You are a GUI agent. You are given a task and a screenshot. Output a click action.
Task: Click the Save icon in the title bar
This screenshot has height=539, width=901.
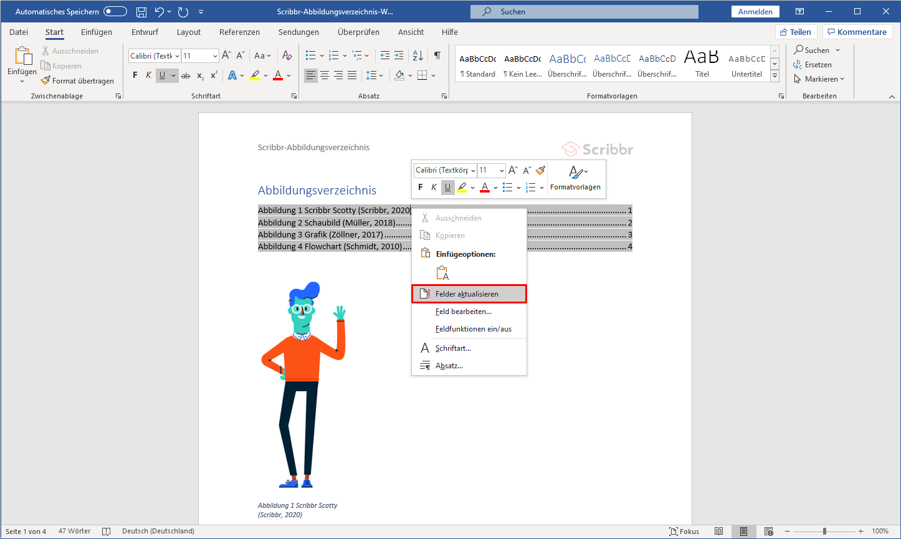coord(141,12)
